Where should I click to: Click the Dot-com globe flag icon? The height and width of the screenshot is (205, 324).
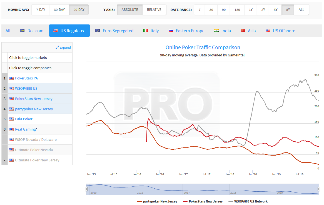(22, 31)
